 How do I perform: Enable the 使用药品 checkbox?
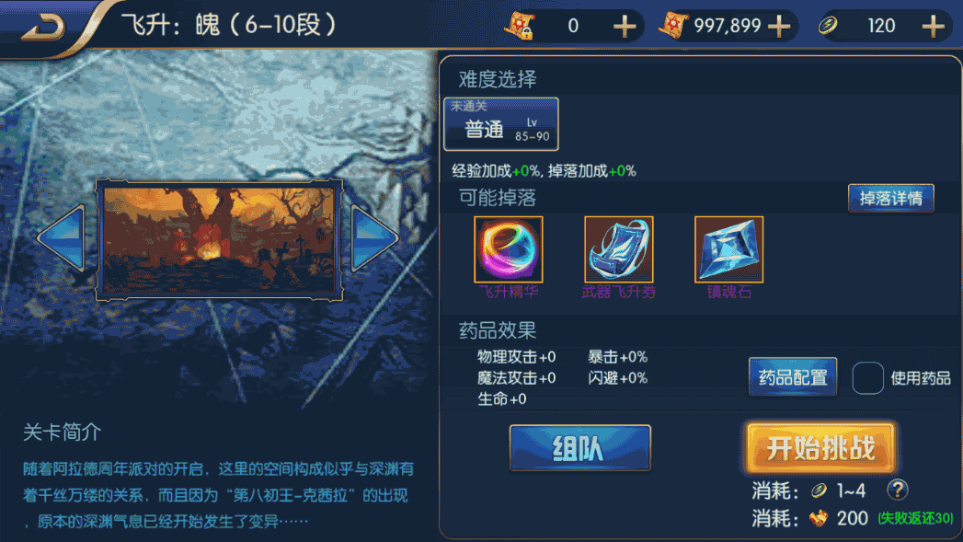[868, 378]
